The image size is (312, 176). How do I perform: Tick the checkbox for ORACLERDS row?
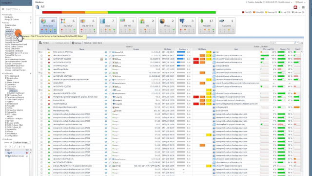pyautogui.click(x=41, y=83)
